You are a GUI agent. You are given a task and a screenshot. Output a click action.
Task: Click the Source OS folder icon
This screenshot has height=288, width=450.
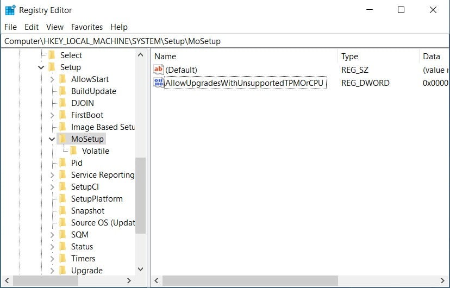tap(63, 223)
